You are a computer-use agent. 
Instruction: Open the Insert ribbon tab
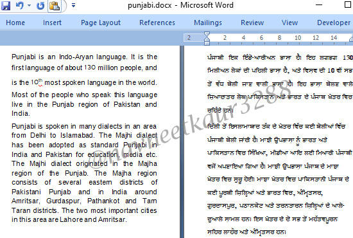point(52,23)
